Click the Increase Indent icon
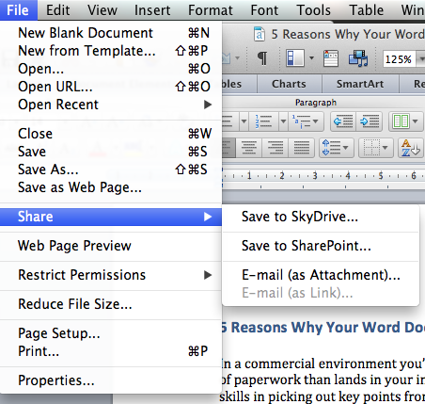 (x=370, y=121)
